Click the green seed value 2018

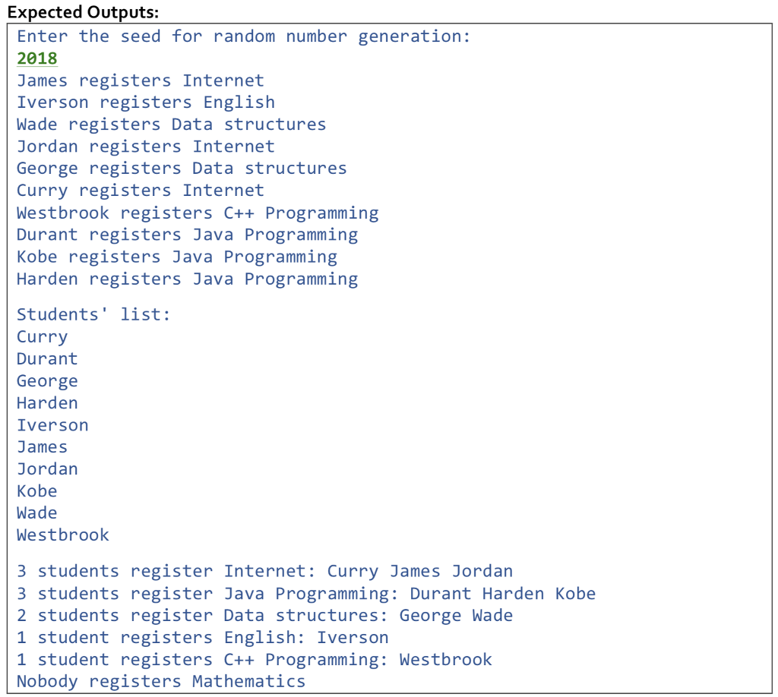[x=37, y=58]
